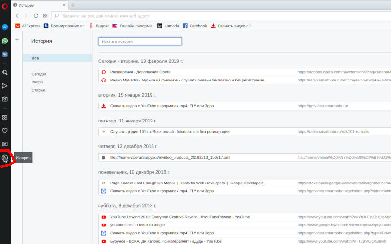This screenshot has width=391, height=244.
Task: Select the Все history filter
Action: click(x=57, y=58)
